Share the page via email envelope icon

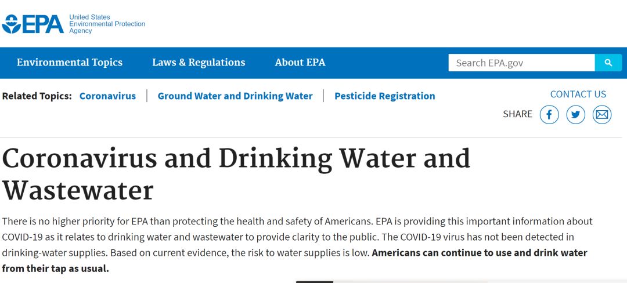(x=602, y=115)
